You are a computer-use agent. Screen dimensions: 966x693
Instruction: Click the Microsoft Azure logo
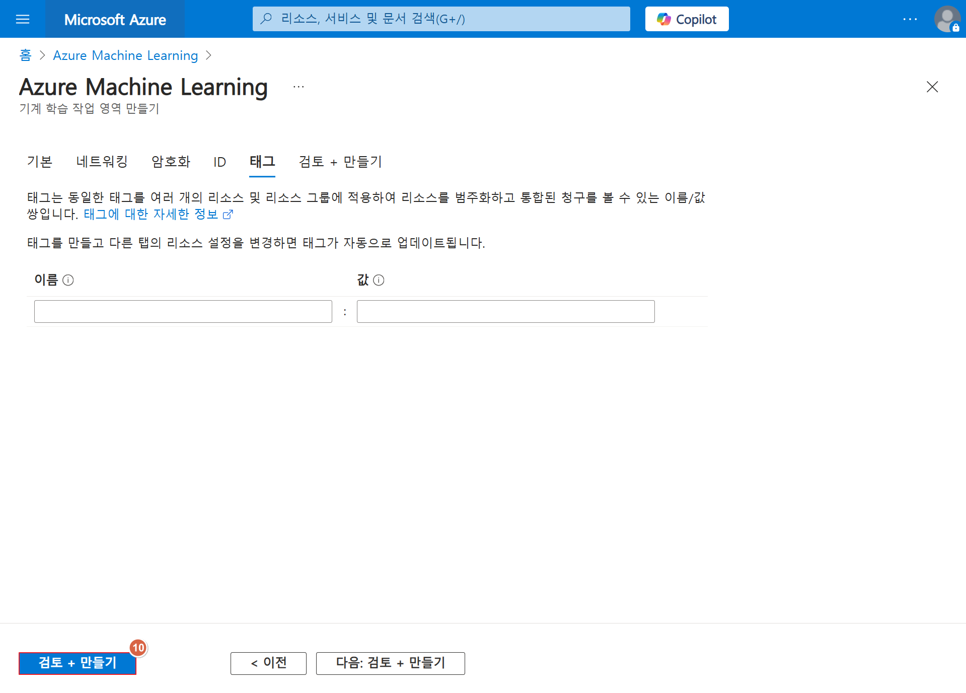[115, 19]
